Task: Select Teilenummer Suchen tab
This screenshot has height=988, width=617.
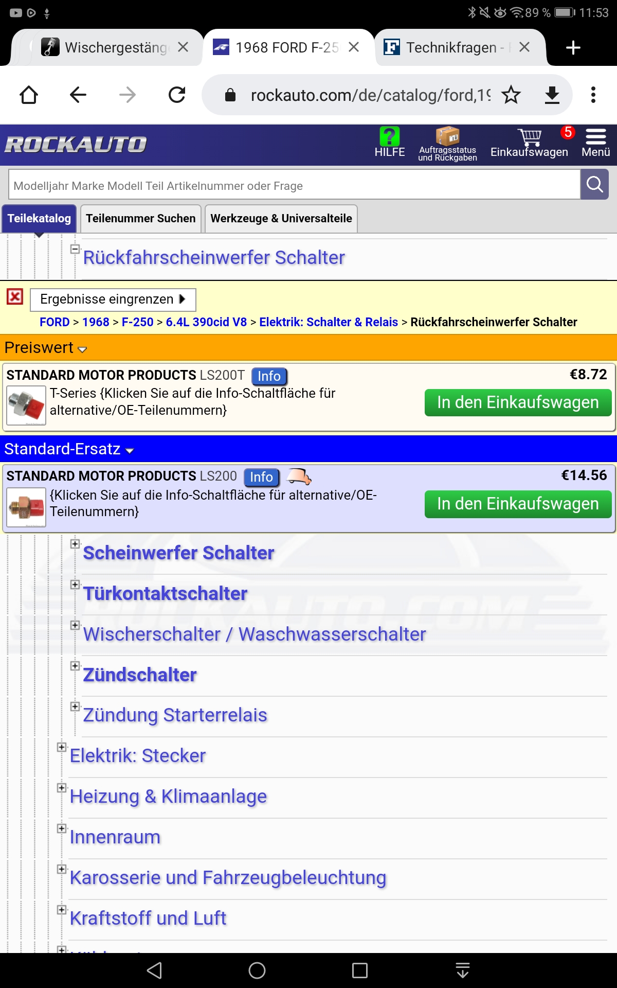Action: click(x=140, y=218)
